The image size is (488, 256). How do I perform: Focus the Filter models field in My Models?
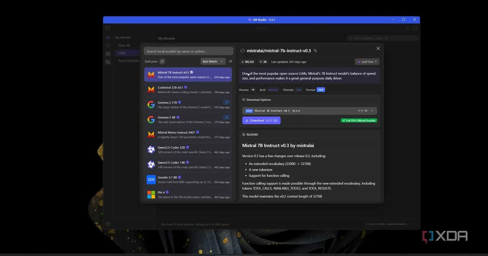[x=383, y=38]
